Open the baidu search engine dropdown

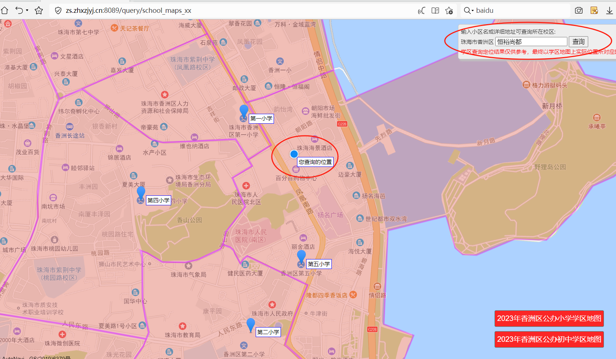point(472,11)
